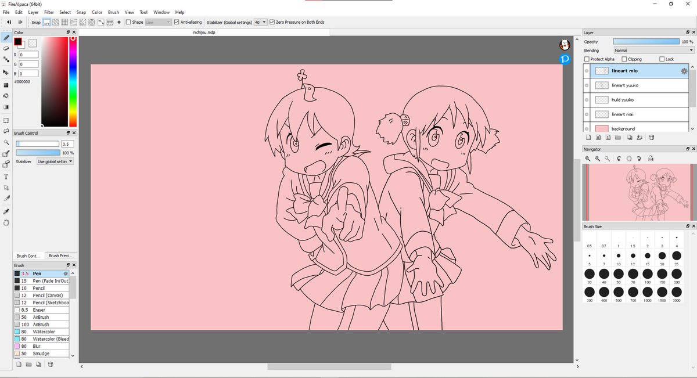Pick brush size 25 in Brush Size

(676, 255)
